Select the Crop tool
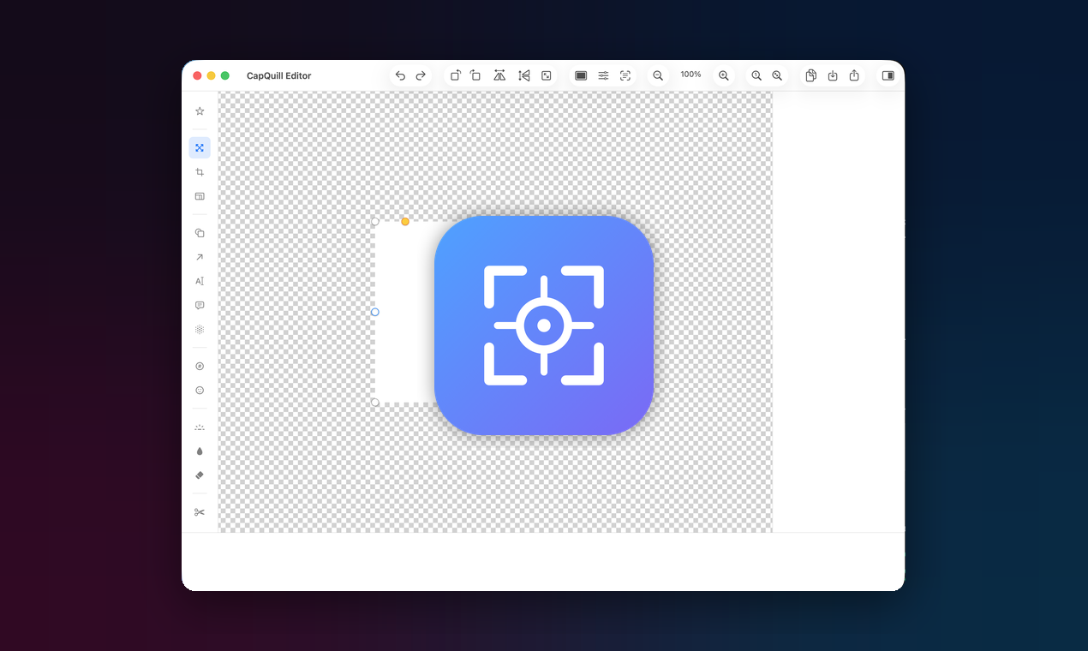 coord(200,172)
